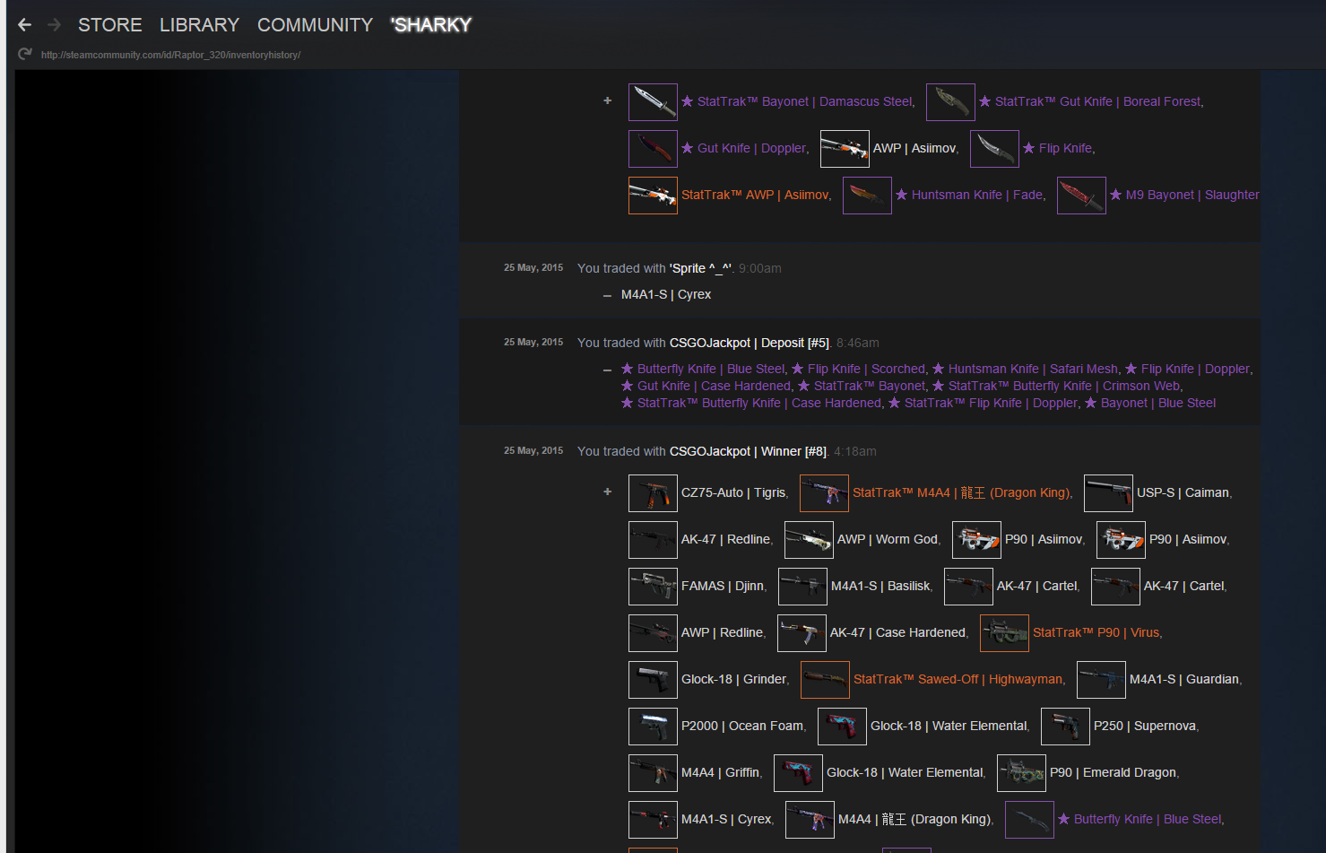Screen dimensions: 1326x853
Task: Open the 'SHARKY profile tab
Action: (x=431, y=25)
